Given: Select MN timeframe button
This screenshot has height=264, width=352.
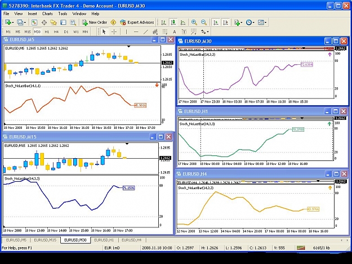Looking at the screenshot, I should pos(85,32).
